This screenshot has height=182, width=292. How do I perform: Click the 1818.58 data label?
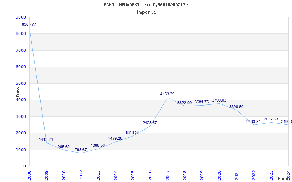point(132,132)
